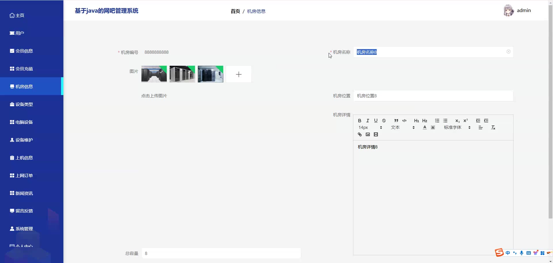Open the 用户 sidebar menu
The image size is (553, 263).
32,33
